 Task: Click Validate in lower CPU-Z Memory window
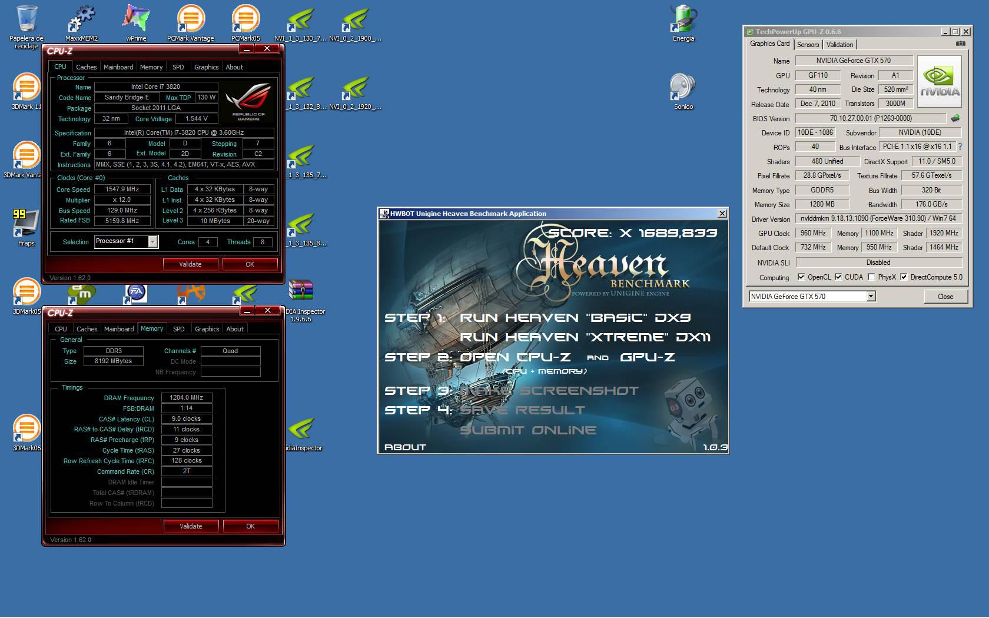point(191,526)
